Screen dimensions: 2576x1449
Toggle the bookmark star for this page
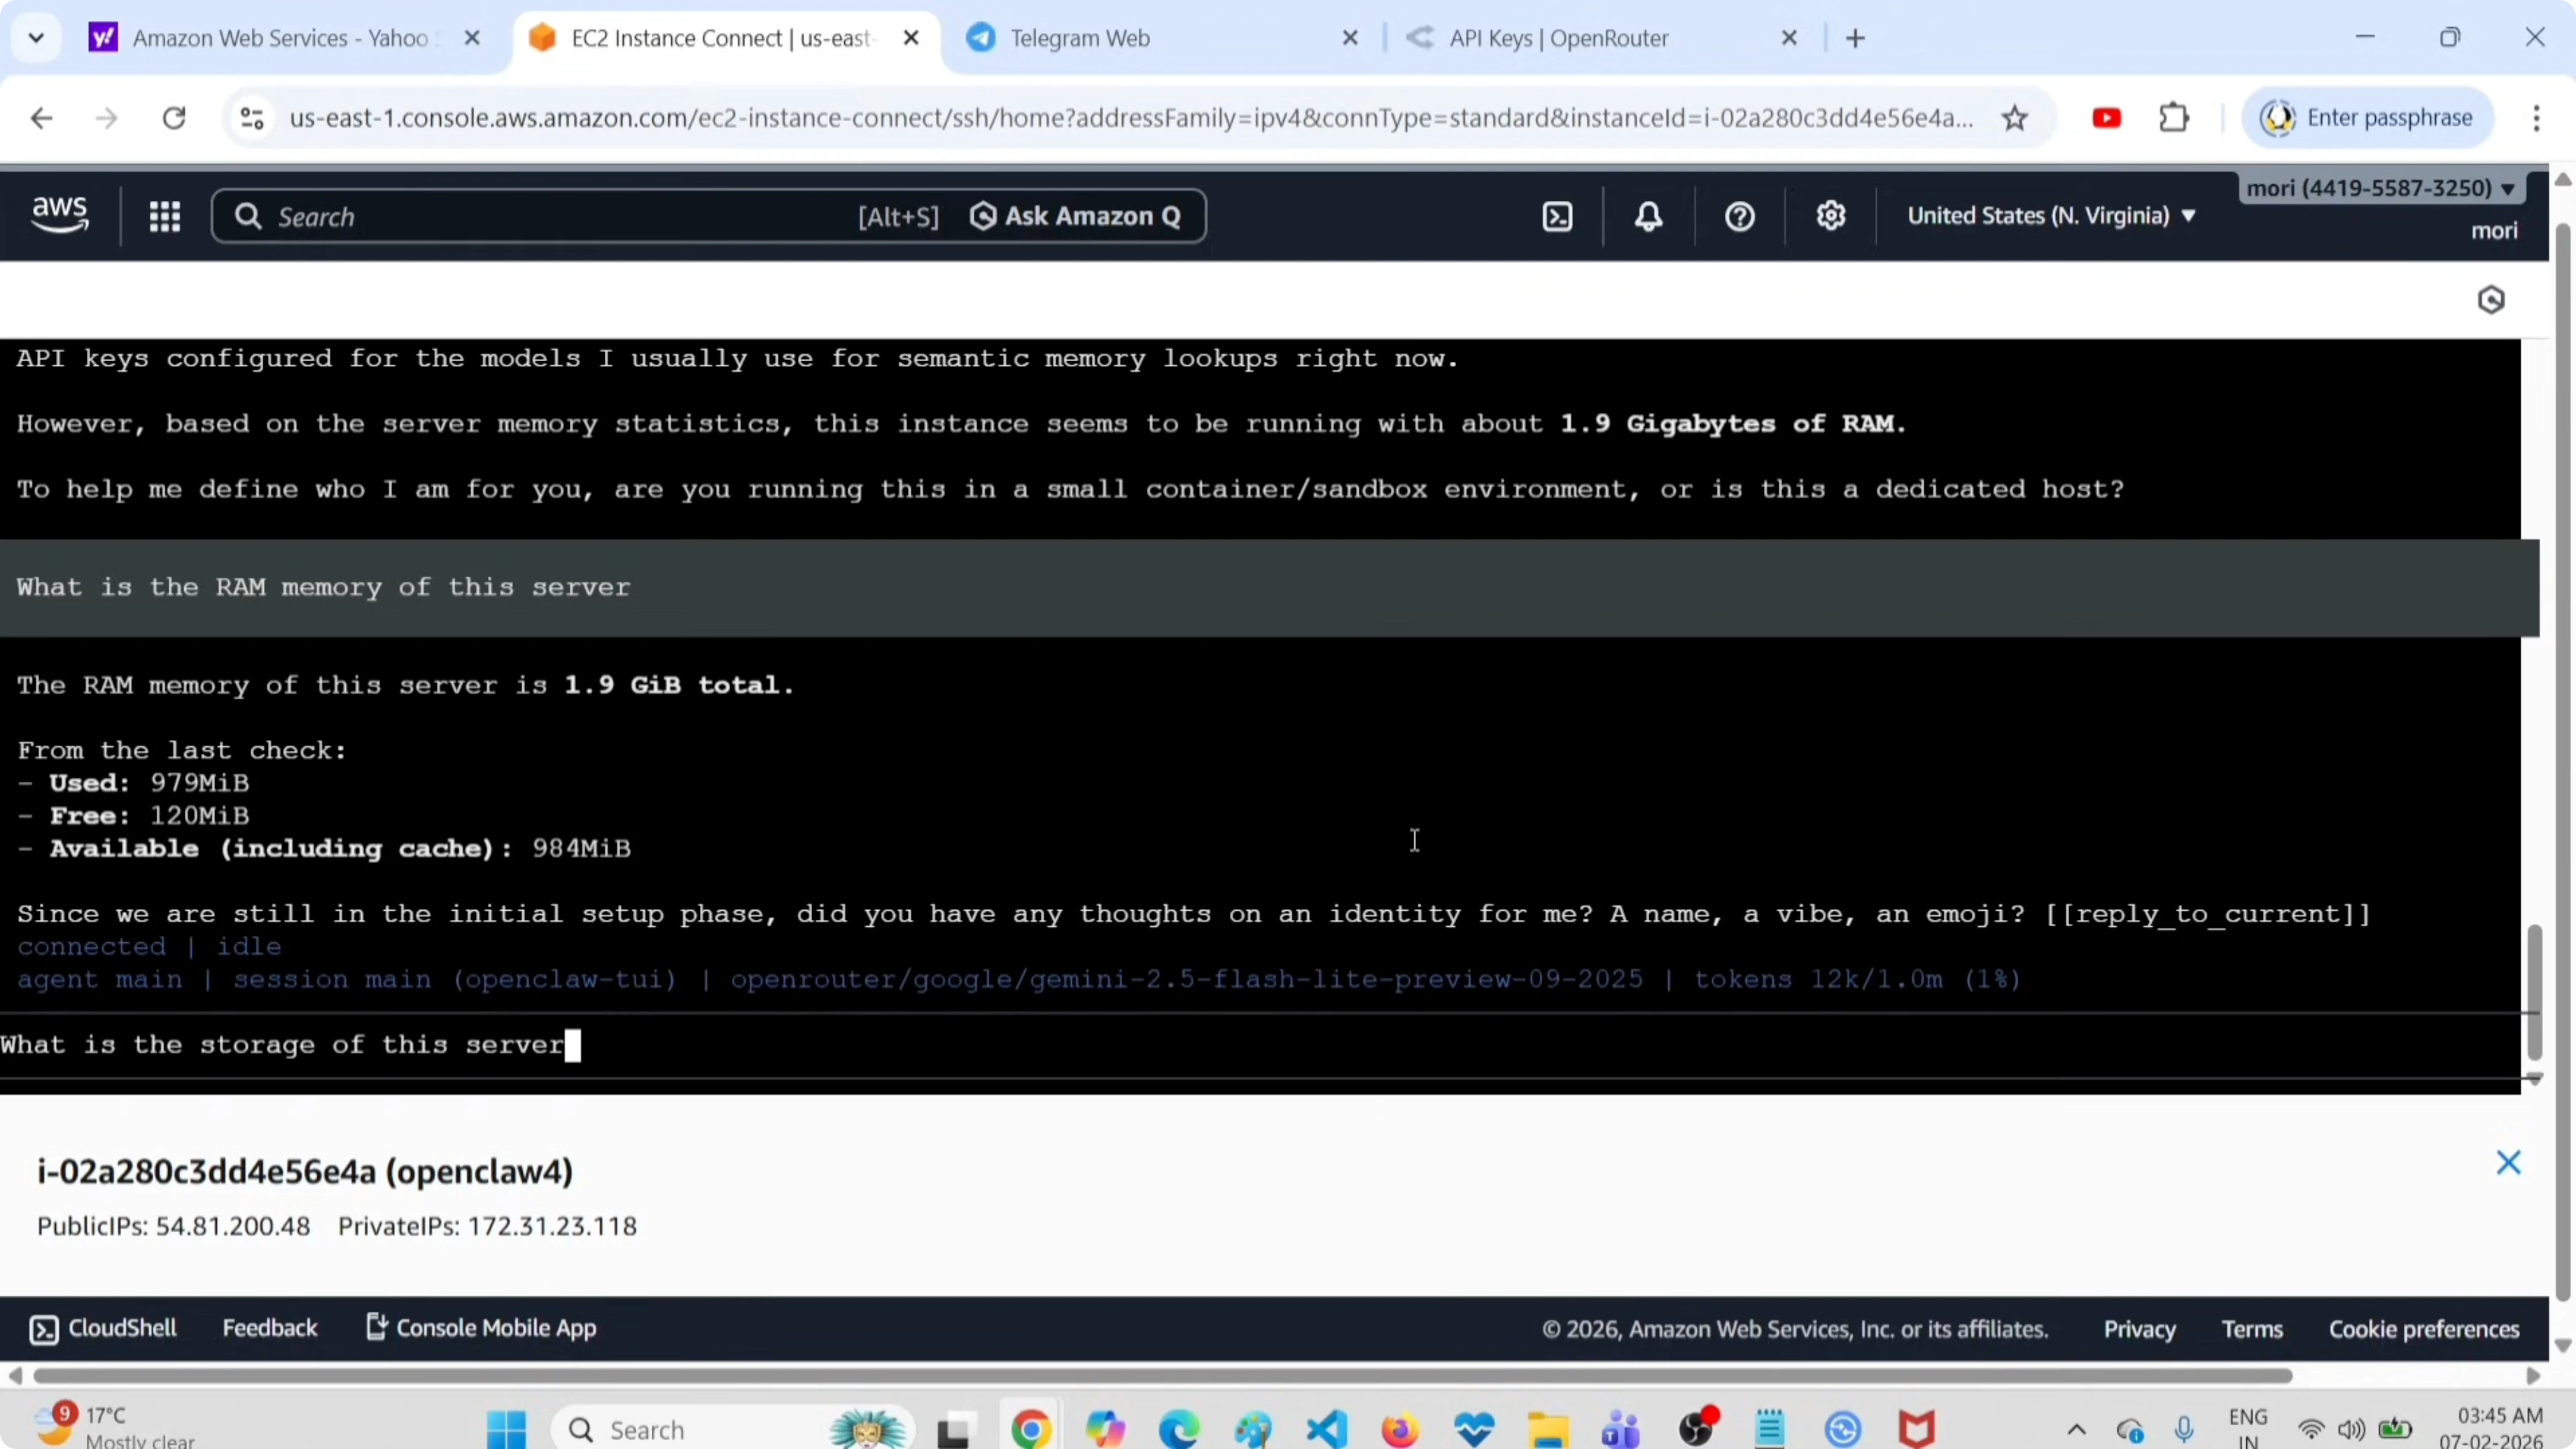click(x=2015, y=117)
